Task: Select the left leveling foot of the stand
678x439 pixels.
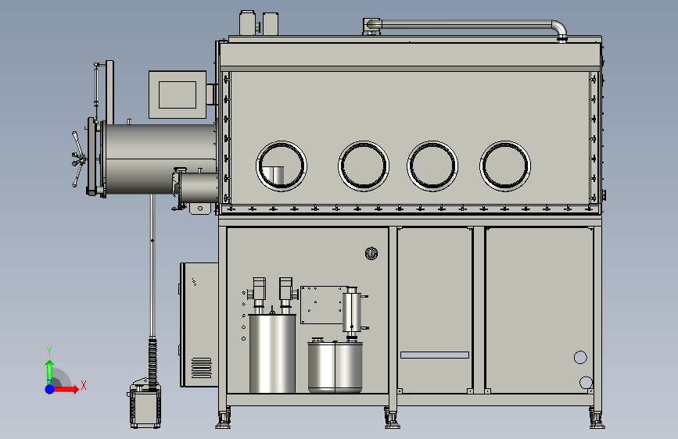Action: coord(223,419)
